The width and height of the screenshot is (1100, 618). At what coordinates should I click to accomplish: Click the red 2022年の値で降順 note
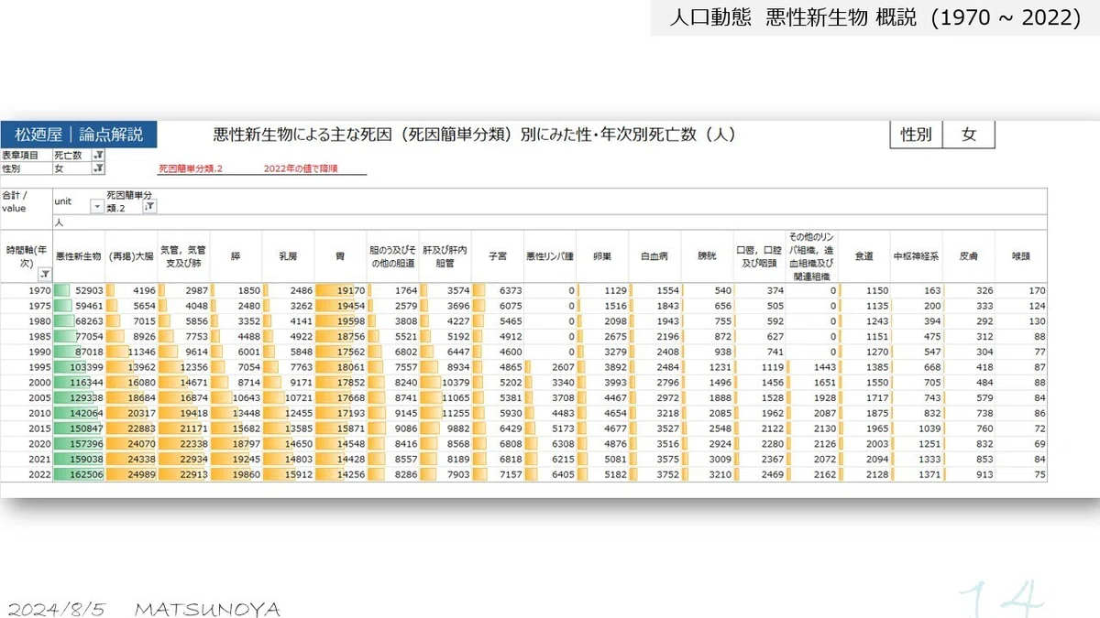[x=301, y=169]
